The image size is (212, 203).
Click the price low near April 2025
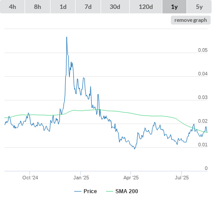[x=135, y=149]
